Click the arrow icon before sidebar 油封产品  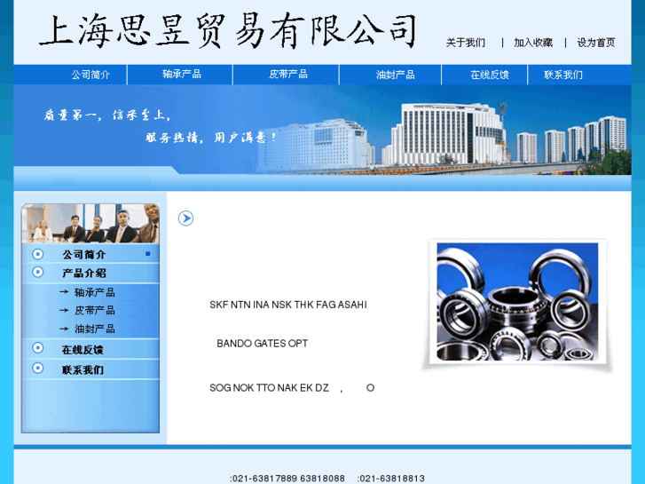(64, 329)
